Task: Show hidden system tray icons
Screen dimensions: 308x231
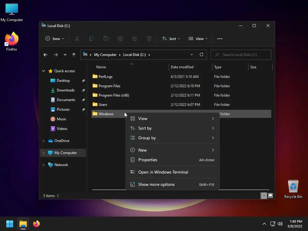Action: [264, 224]
